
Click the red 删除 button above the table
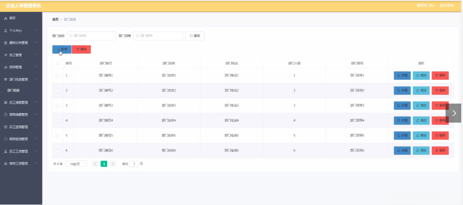[81, 49]
